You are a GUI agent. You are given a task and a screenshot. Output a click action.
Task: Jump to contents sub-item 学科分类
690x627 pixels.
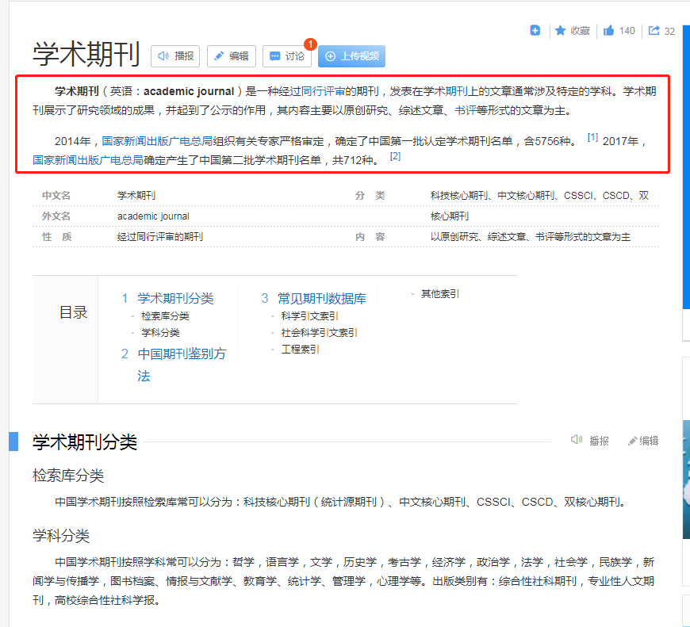(160, 333)
